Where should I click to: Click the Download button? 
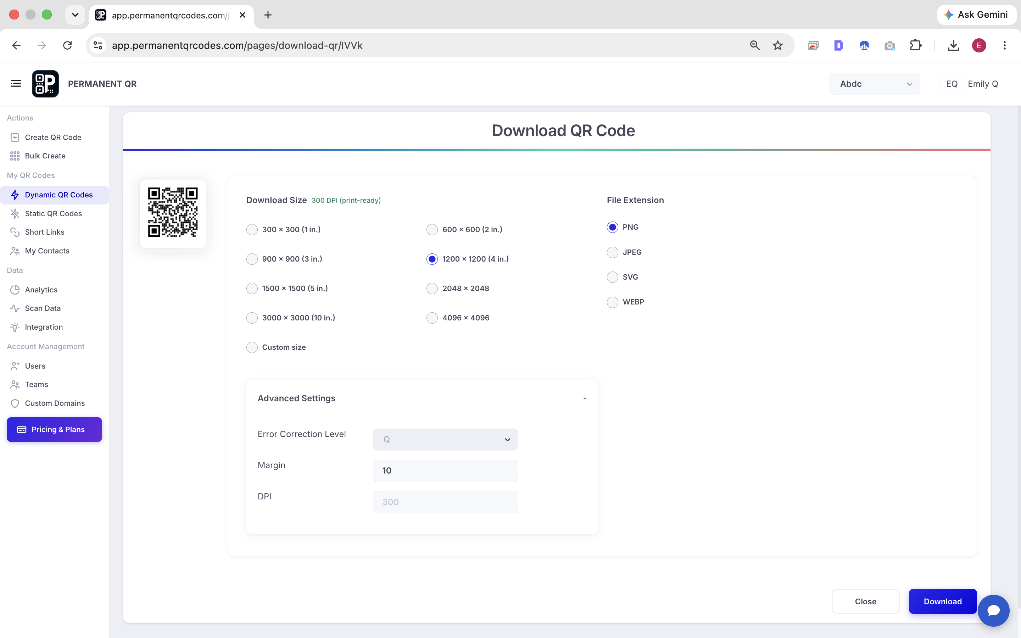click(943, 601)
